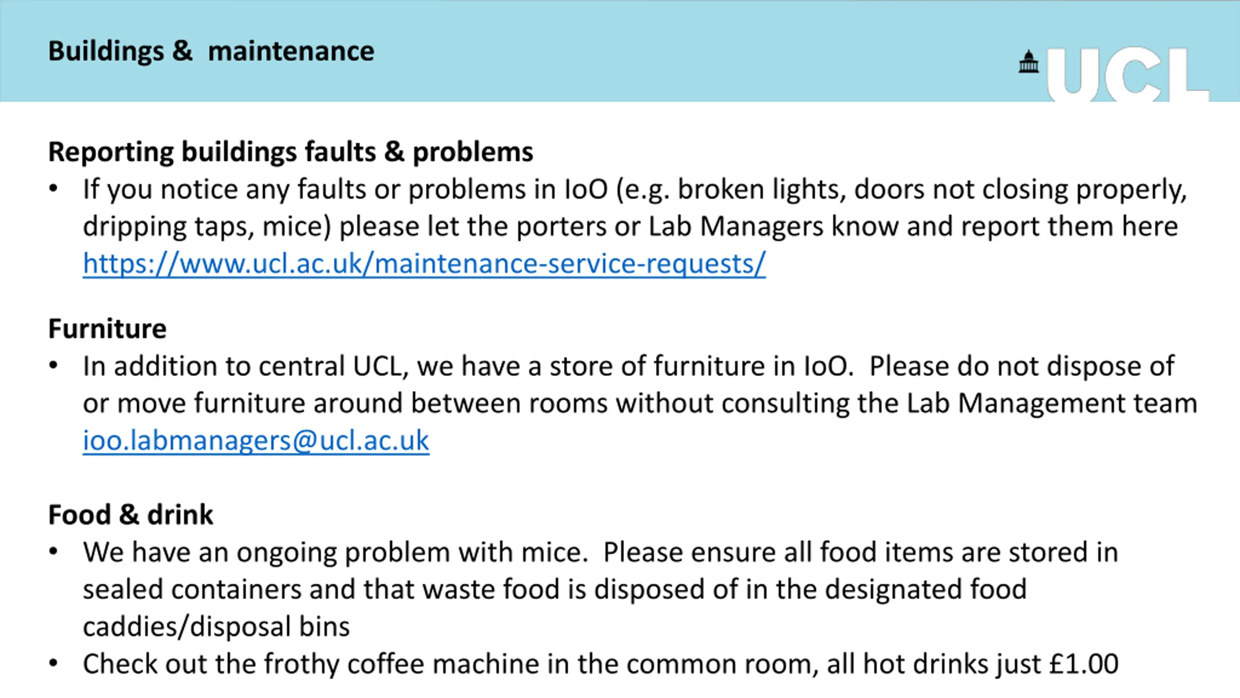
Task: Click the words 'sealed containers'
Action: (192, 590)
